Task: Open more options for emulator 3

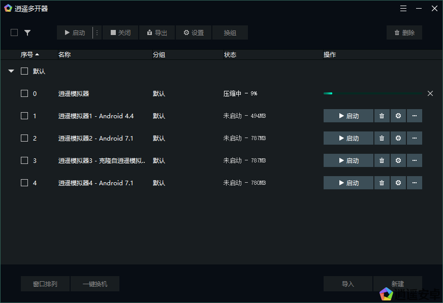Action: (x=415, y=160)
